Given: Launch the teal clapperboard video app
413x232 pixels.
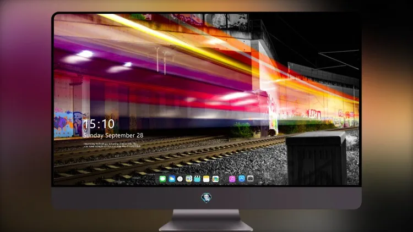Looking at the screenshot, I should 197,179.
